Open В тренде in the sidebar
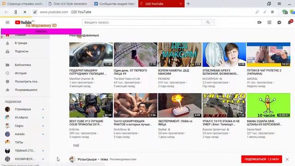Screen dimensions: 295x166 click(25, 43)
